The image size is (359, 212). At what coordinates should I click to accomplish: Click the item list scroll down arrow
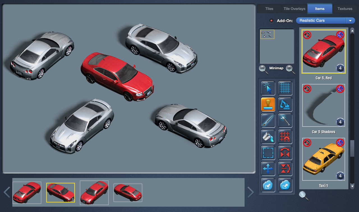click(352, 186)
